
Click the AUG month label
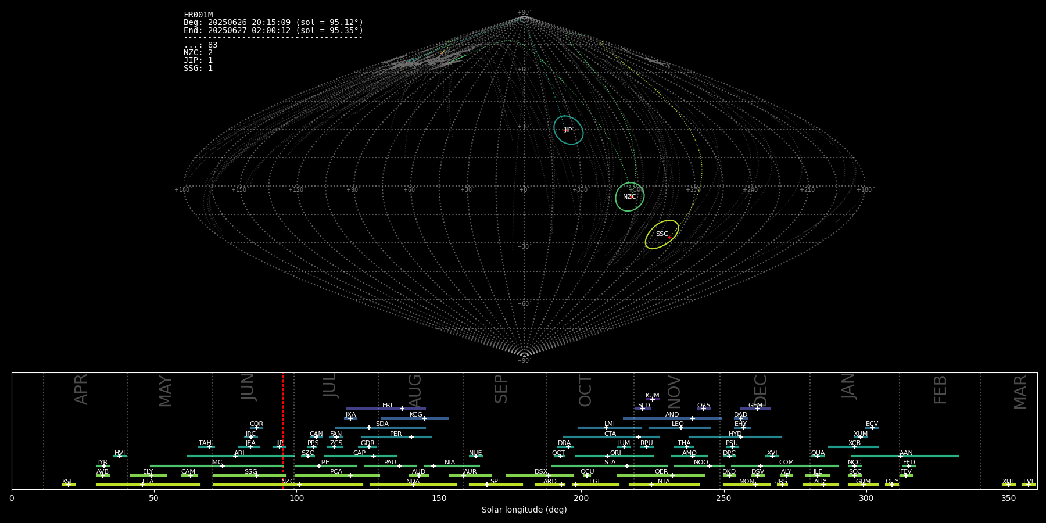coord(414,391)
